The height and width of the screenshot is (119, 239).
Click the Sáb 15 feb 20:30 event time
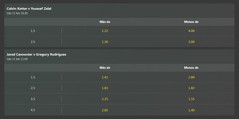(17, 13)
